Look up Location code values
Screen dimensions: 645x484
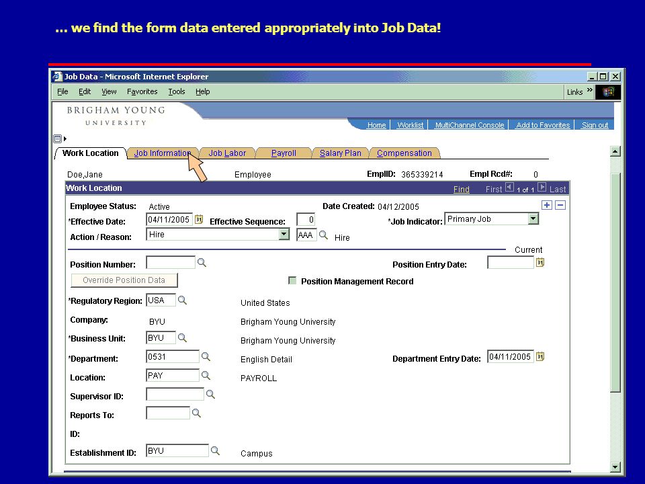pos(206,375)
